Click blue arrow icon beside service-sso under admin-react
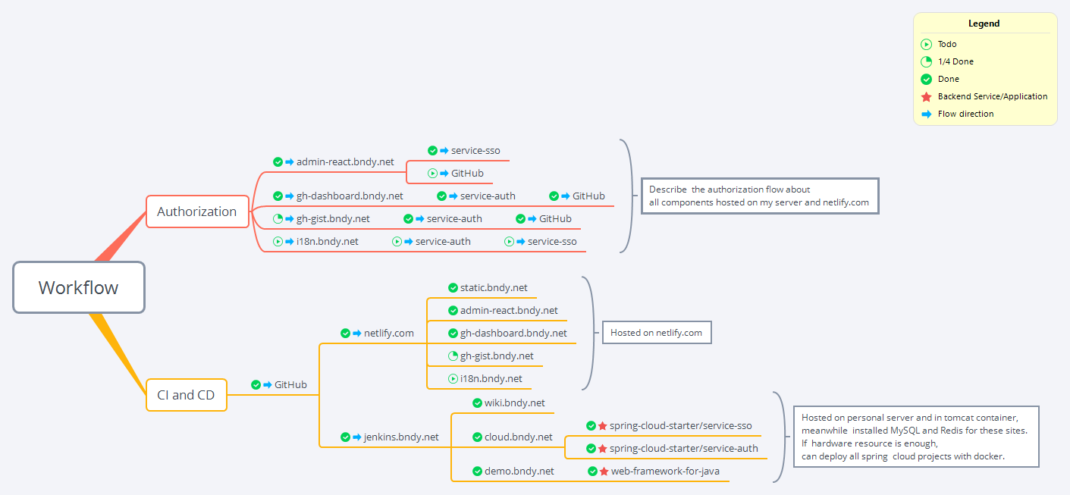The width and height of the screenshot is (1070, 495). (444, 150)
